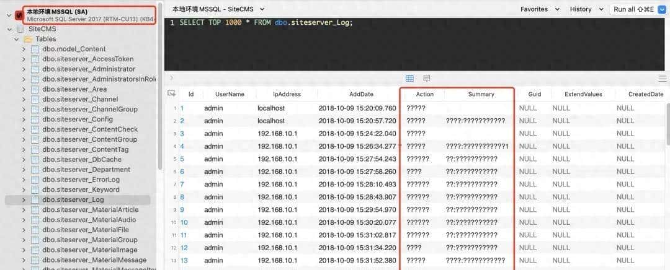Click table icon of dbo.siteserver_AccessToken

point(35,59)
